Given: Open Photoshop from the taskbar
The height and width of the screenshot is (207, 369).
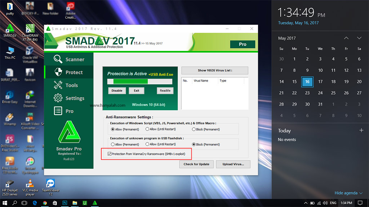Looking at the screenshot, I should tap(65, 203).
